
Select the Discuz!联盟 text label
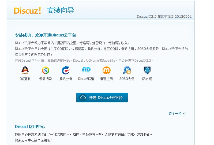coord(86,79)
